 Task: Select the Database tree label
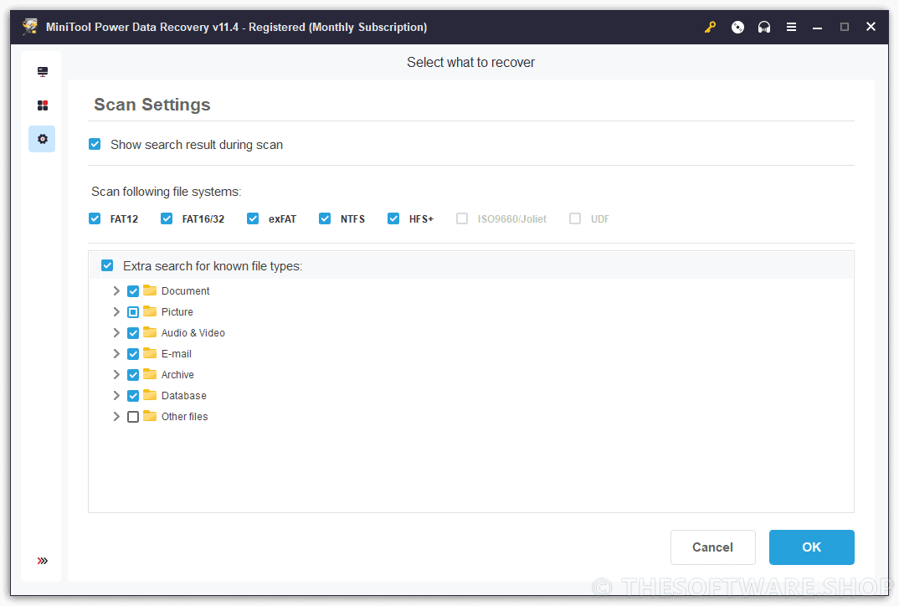click(x=184, y=396)
